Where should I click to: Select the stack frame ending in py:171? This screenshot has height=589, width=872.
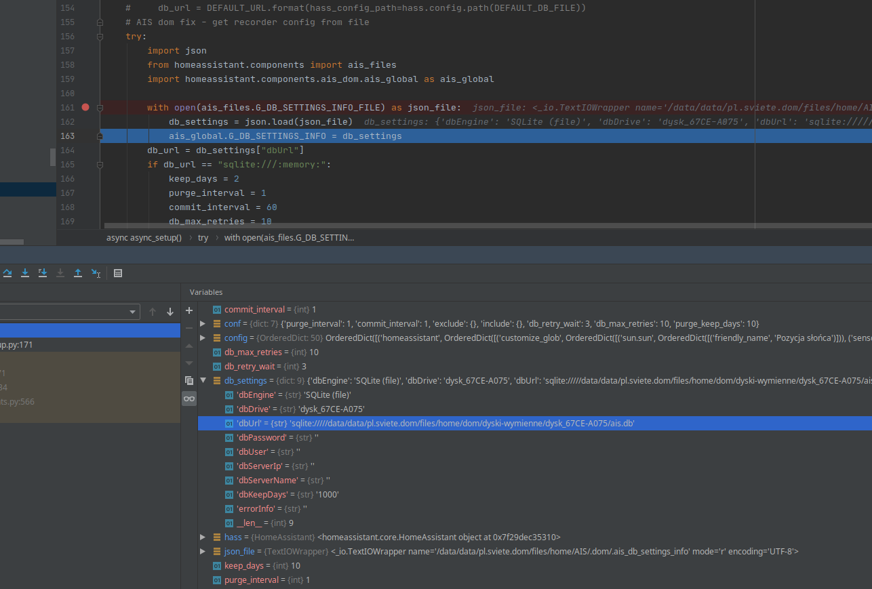pyautogui.click(x=90, y=345)
